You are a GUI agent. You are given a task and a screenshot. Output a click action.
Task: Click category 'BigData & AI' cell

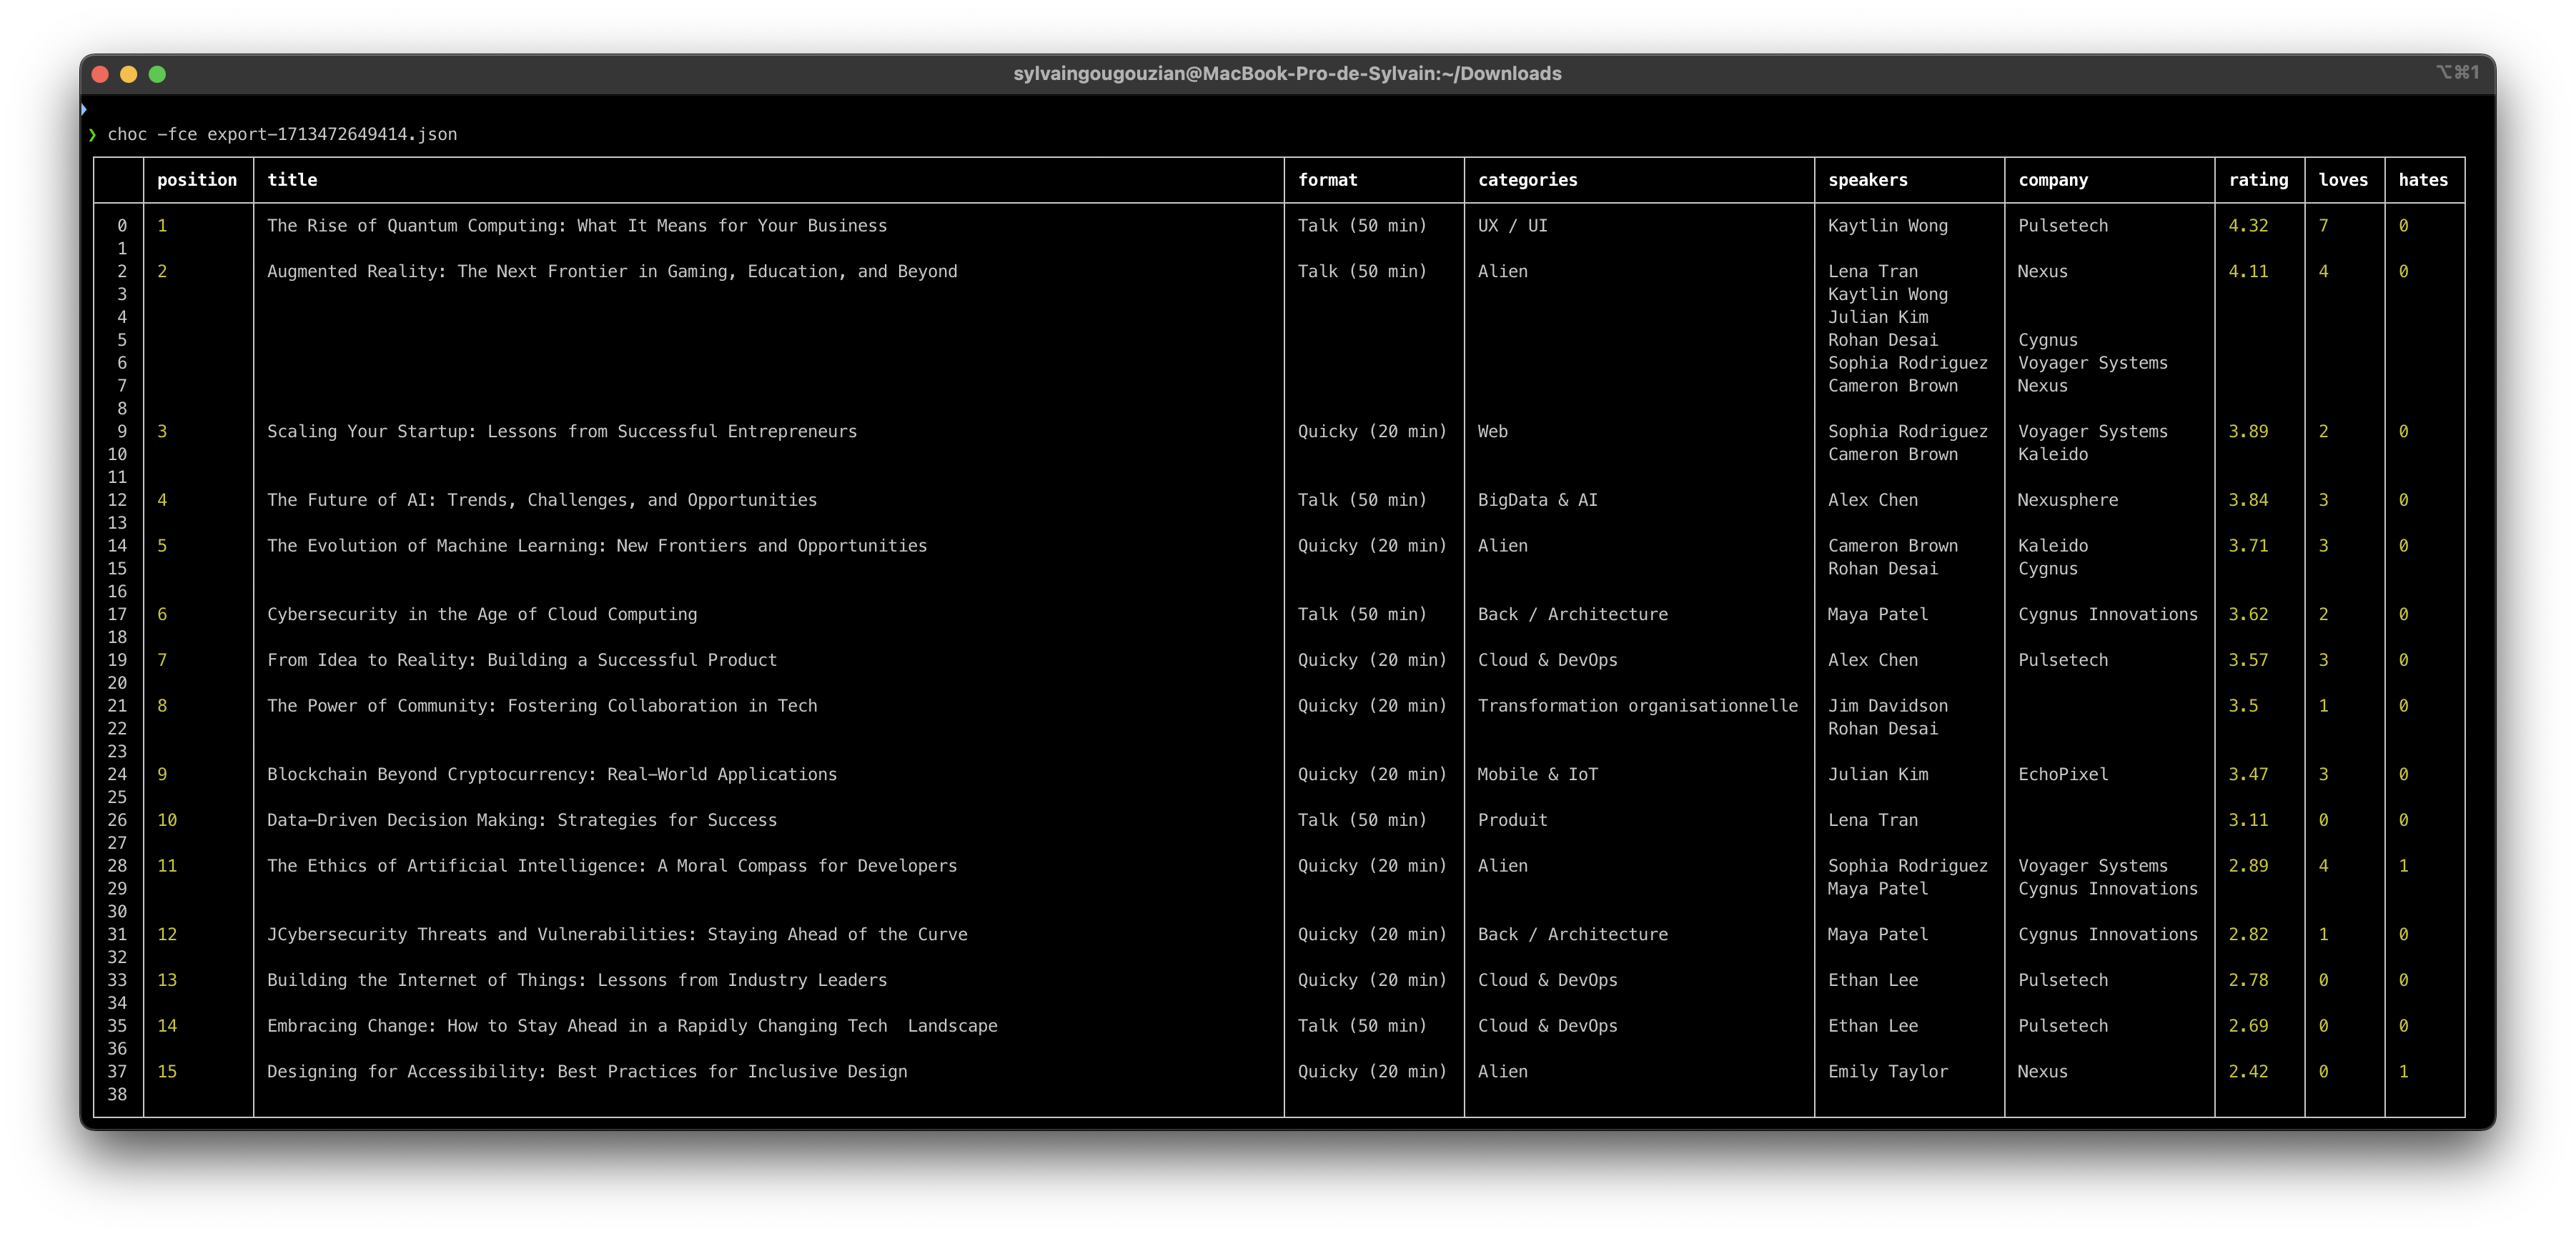coord(1538,499)
